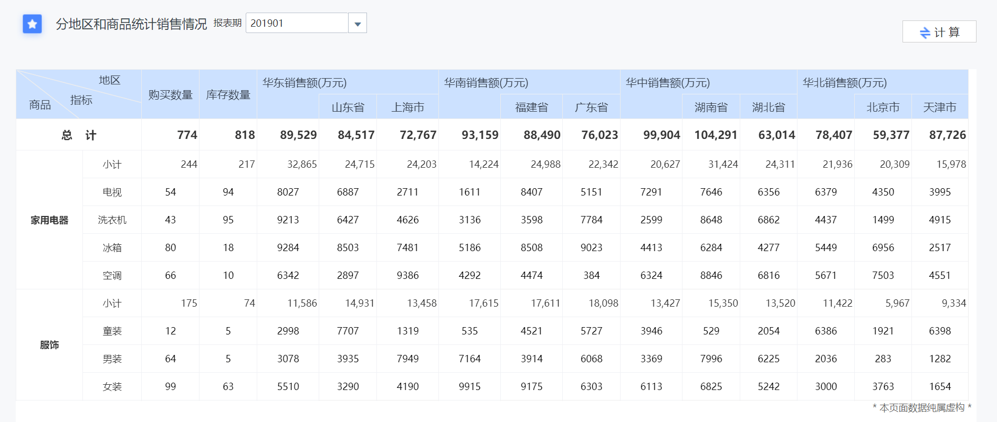Image resolution: width=997 pixels, height=422 pixels.
Task: Click the 服饰 subtotal value 11,586
Action: tap(302, 304)
